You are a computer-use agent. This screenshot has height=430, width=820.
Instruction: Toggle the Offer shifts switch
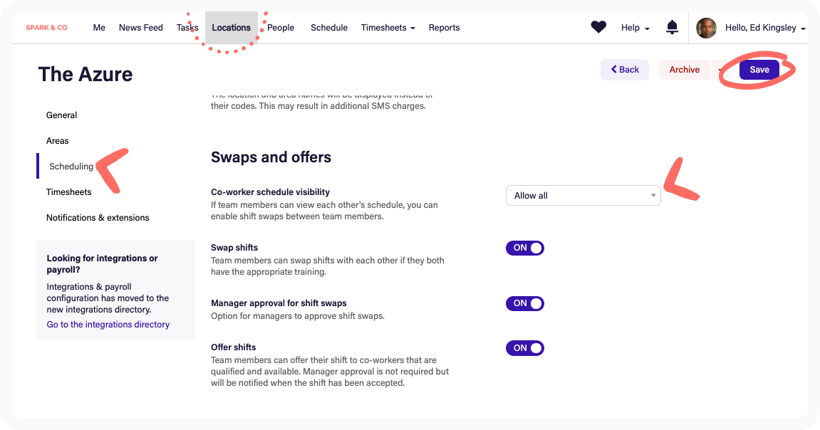525,348
